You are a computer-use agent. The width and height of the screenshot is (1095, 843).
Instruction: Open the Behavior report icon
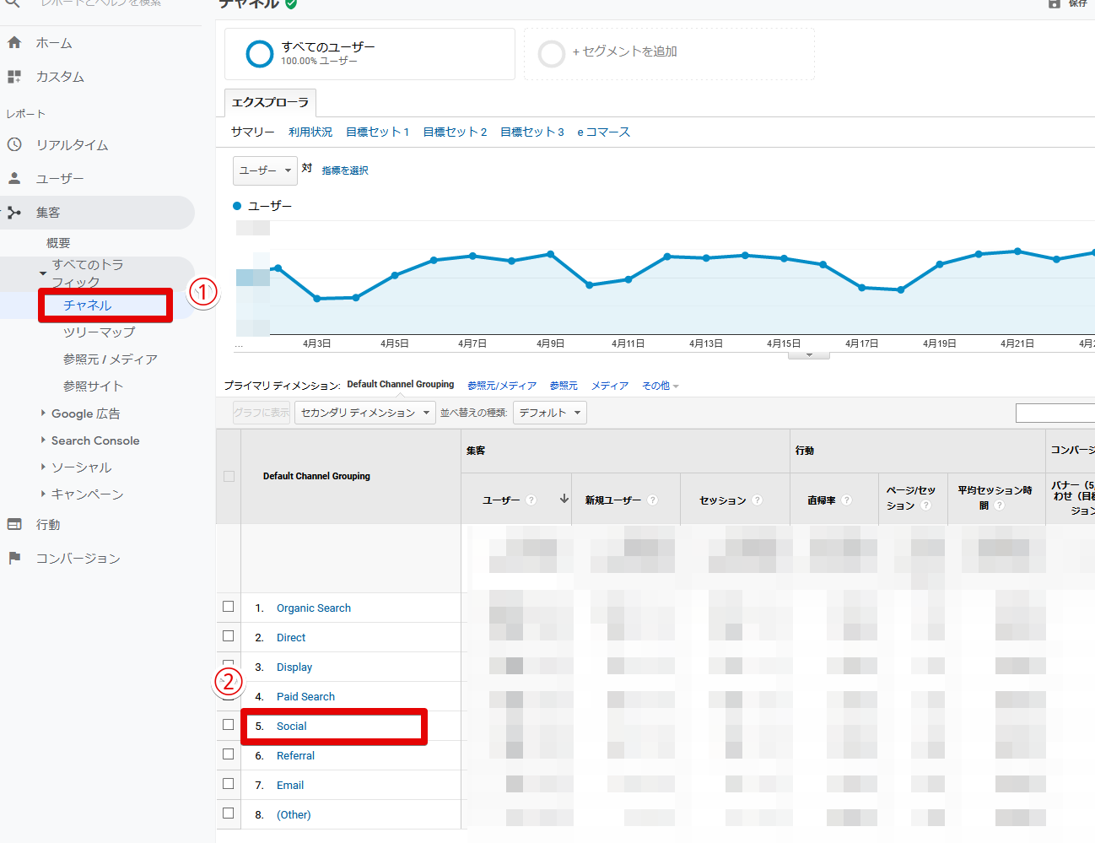[14, 524]
